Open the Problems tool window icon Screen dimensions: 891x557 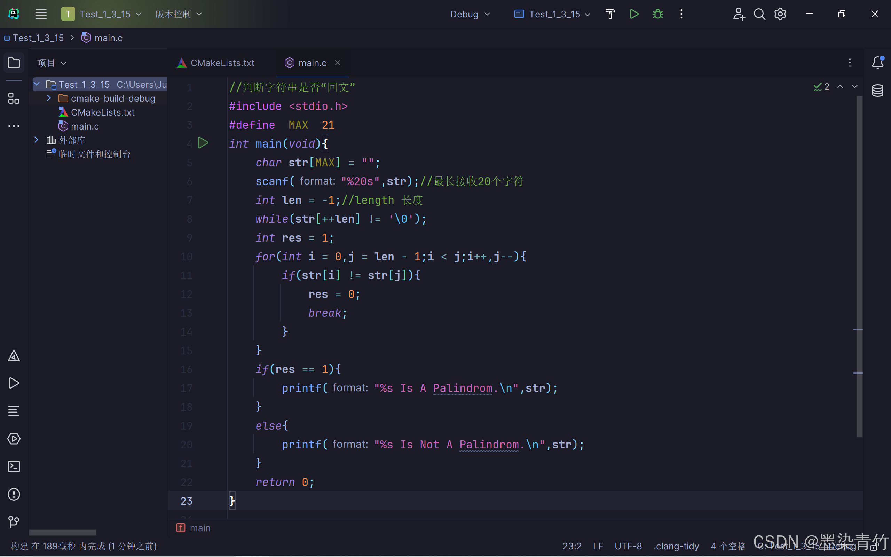[x=14, y=494]
